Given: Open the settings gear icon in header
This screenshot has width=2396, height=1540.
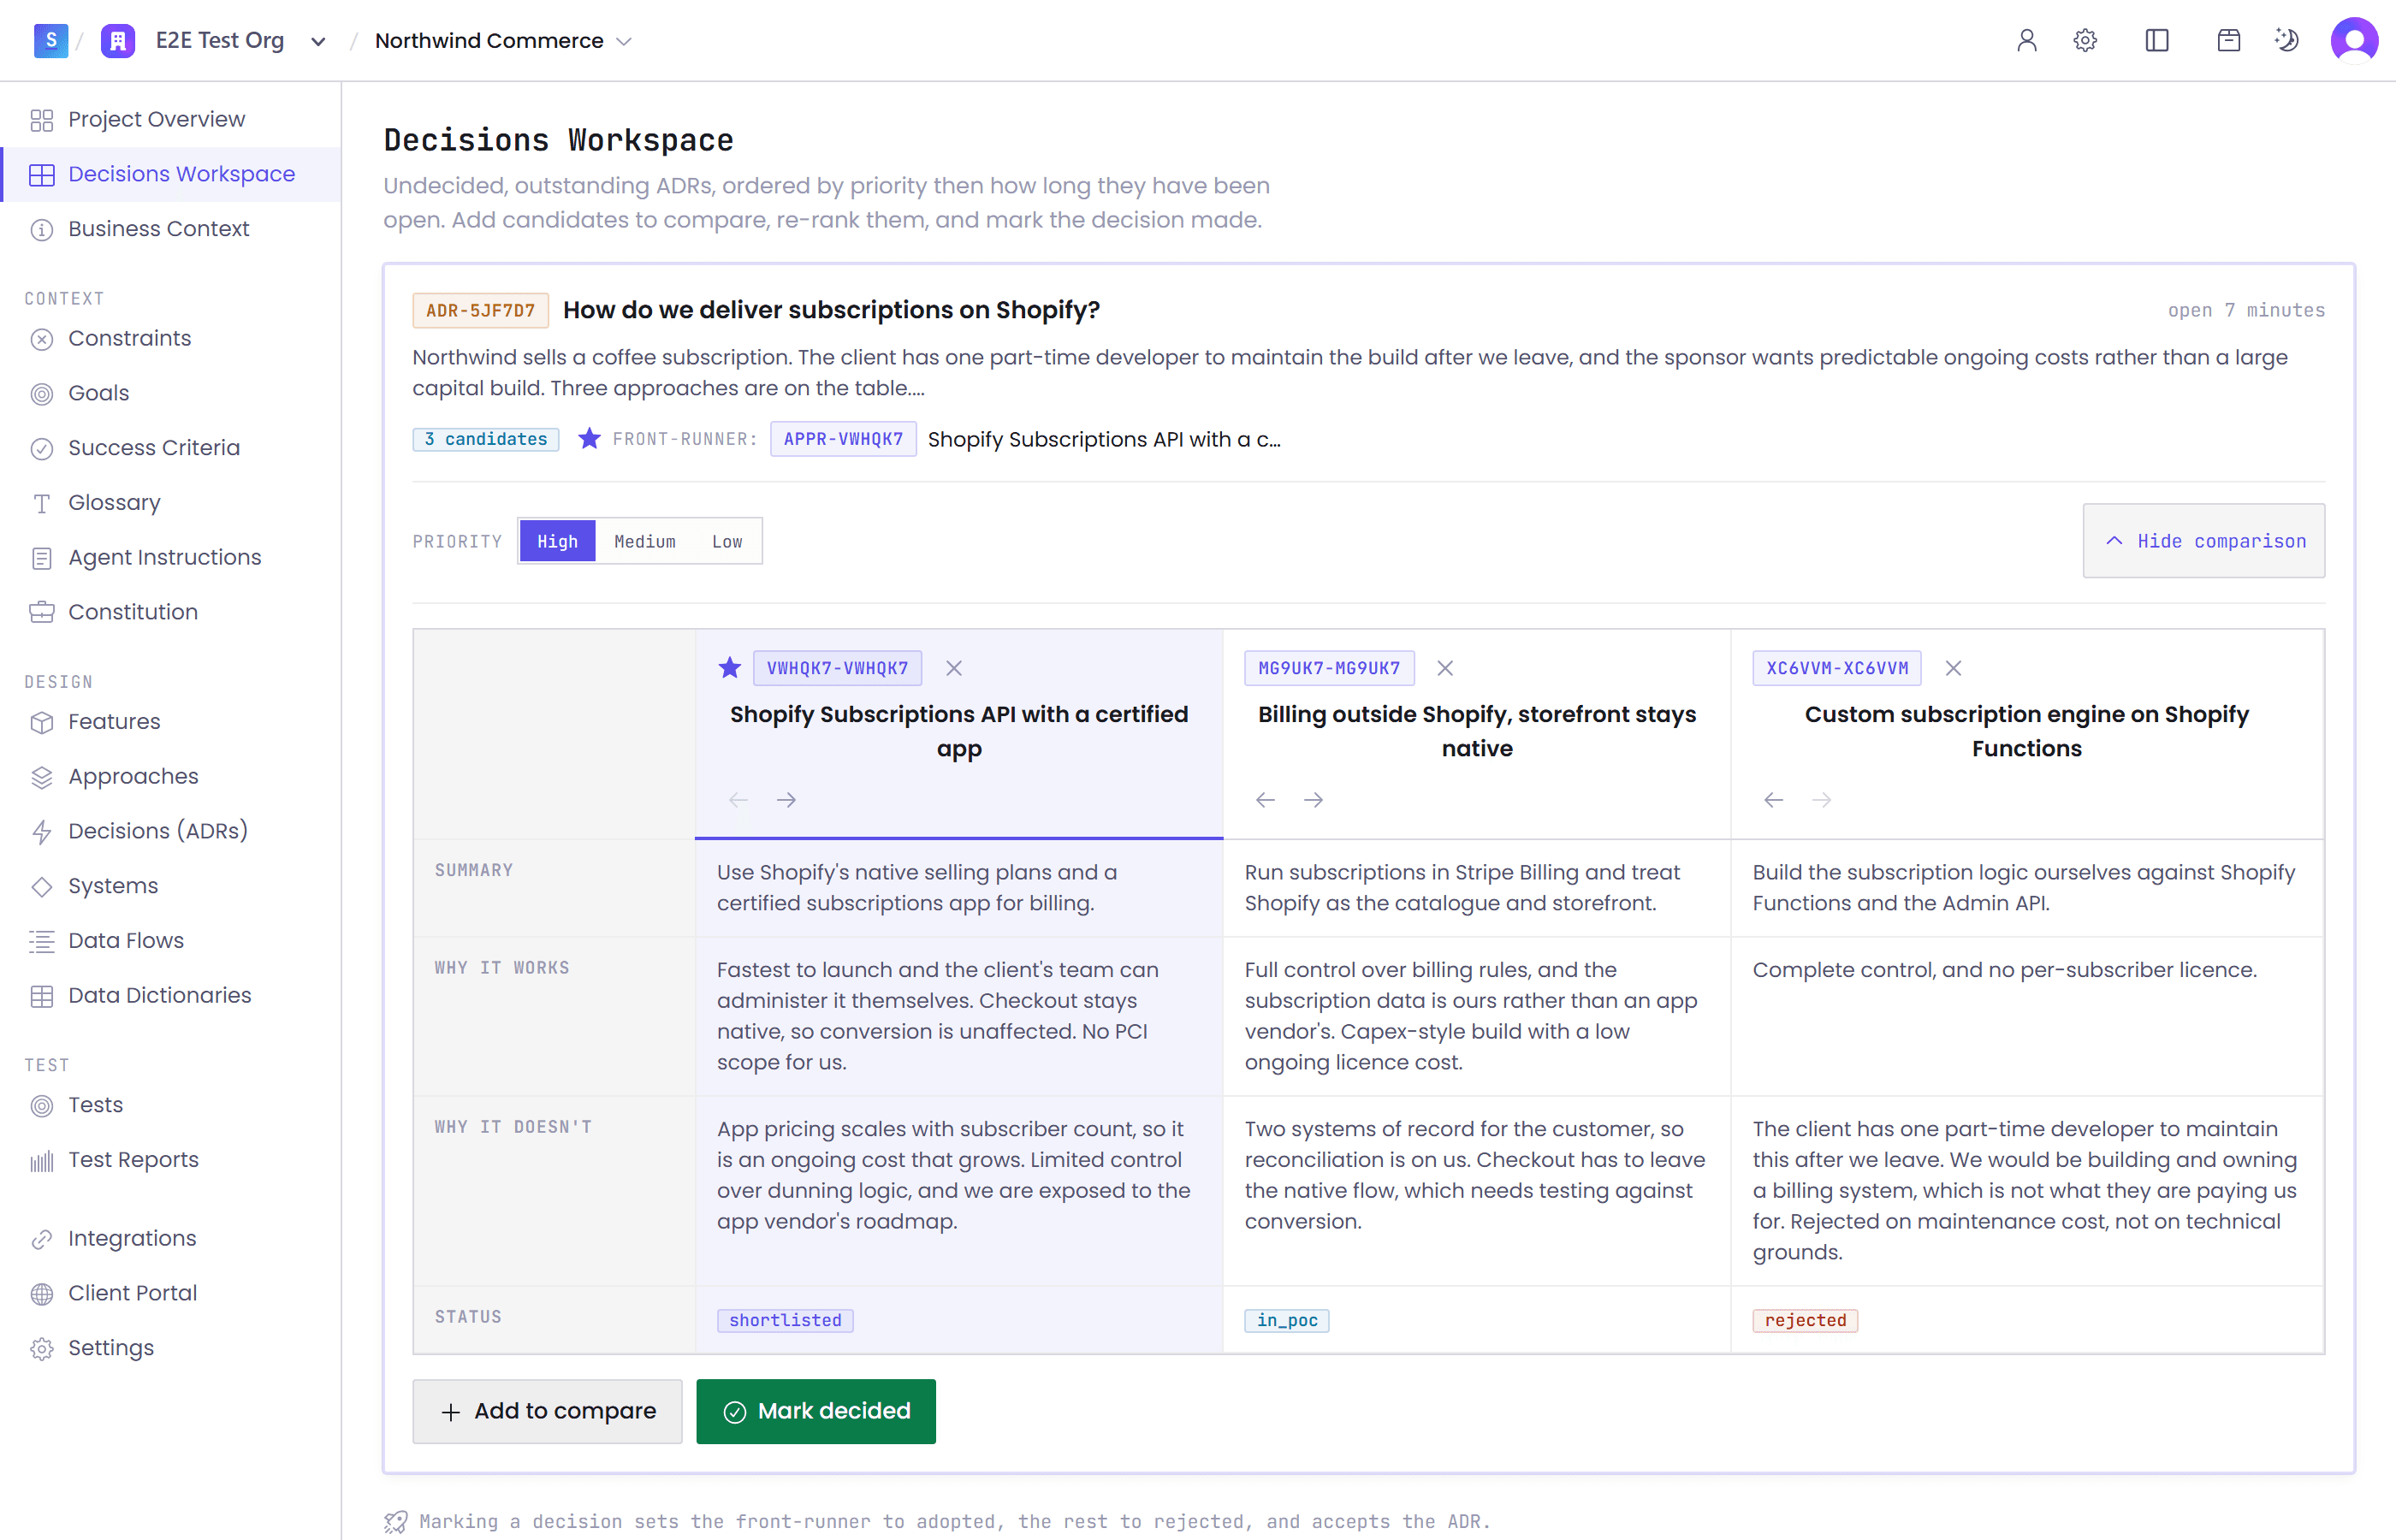Looking at the screenshot, I should (x=2085, y=41).
